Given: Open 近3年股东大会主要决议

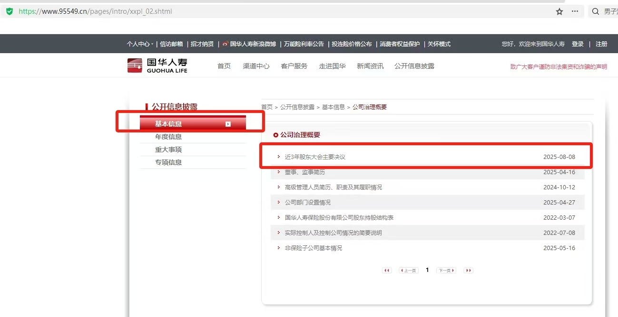Looking at the screenshot, I should [x=315, y=157].
